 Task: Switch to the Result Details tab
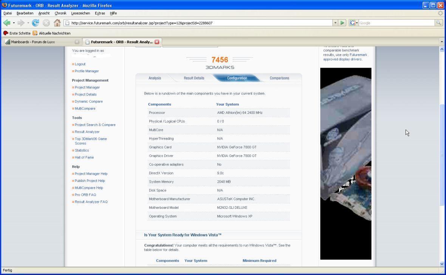194,78
